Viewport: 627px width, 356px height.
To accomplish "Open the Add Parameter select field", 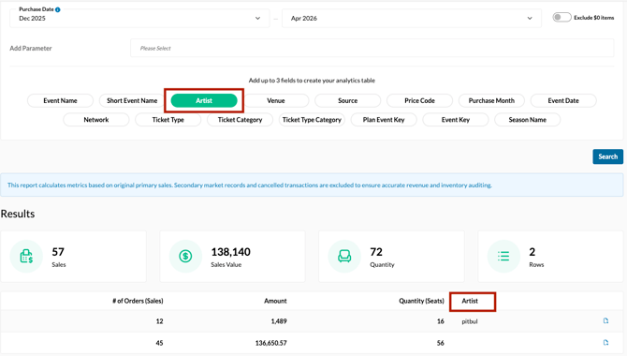I will click(372, 48).
